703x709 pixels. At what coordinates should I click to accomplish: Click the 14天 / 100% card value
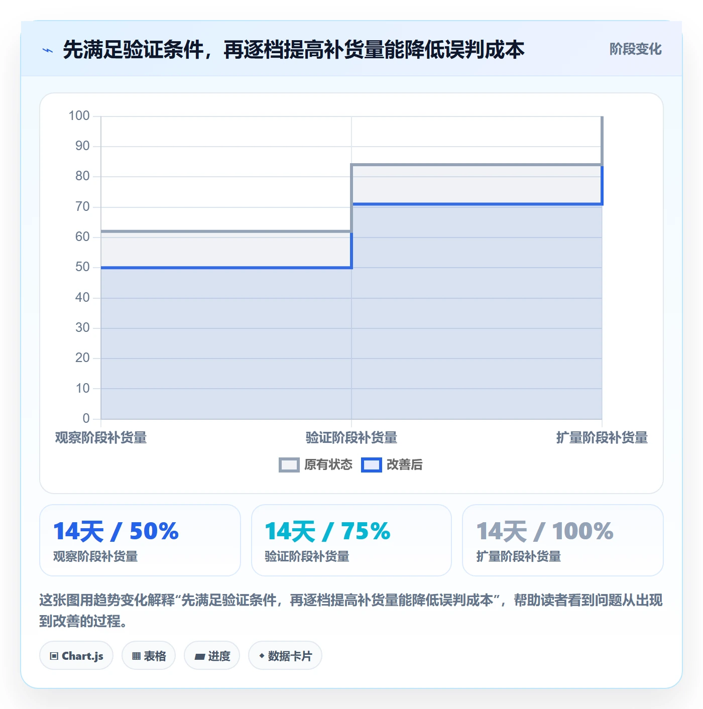(545, 531)
